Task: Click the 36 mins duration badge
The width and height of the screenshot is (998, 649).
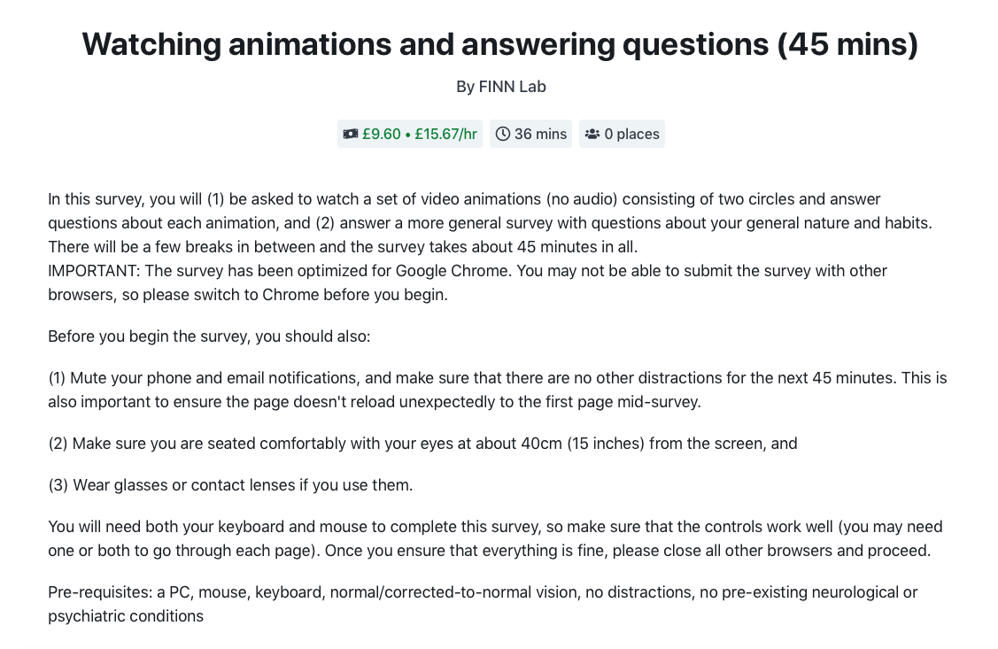Action: click(x=530, y=134)
